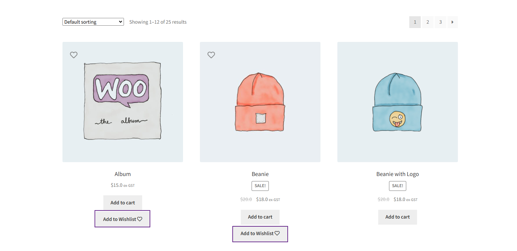Click the blue Beanie with Logo image

pyautogui.click(x=397, y=101)
